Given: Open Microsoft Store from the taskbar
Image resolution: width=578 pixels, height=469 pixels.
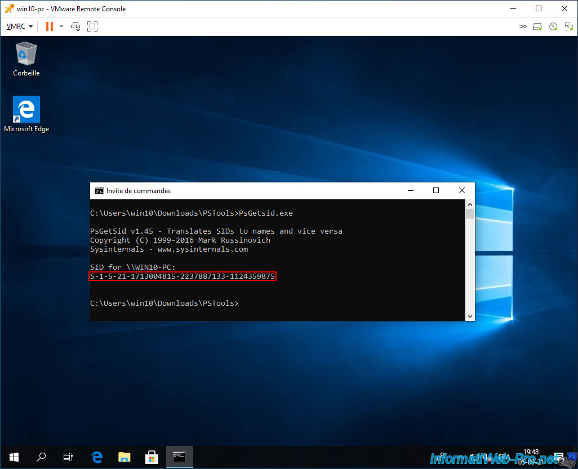Looking at the screenshot, I should (152, 457).
